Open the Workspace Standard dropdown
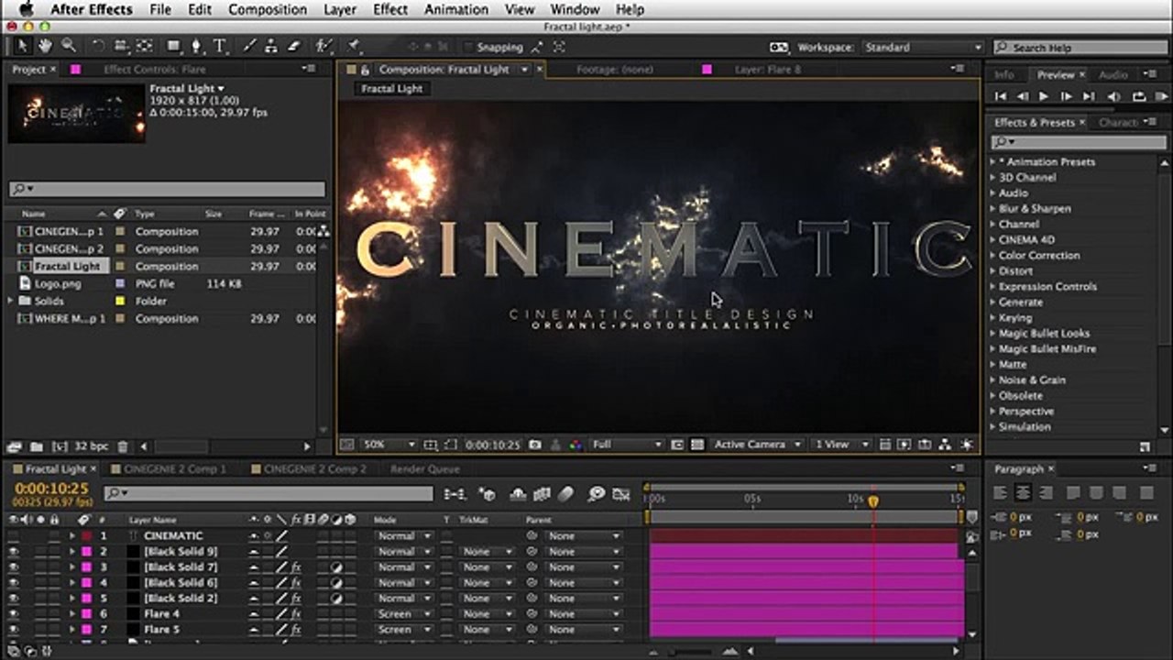Screen dimensions: 1173x660 (x=921, y=47)
